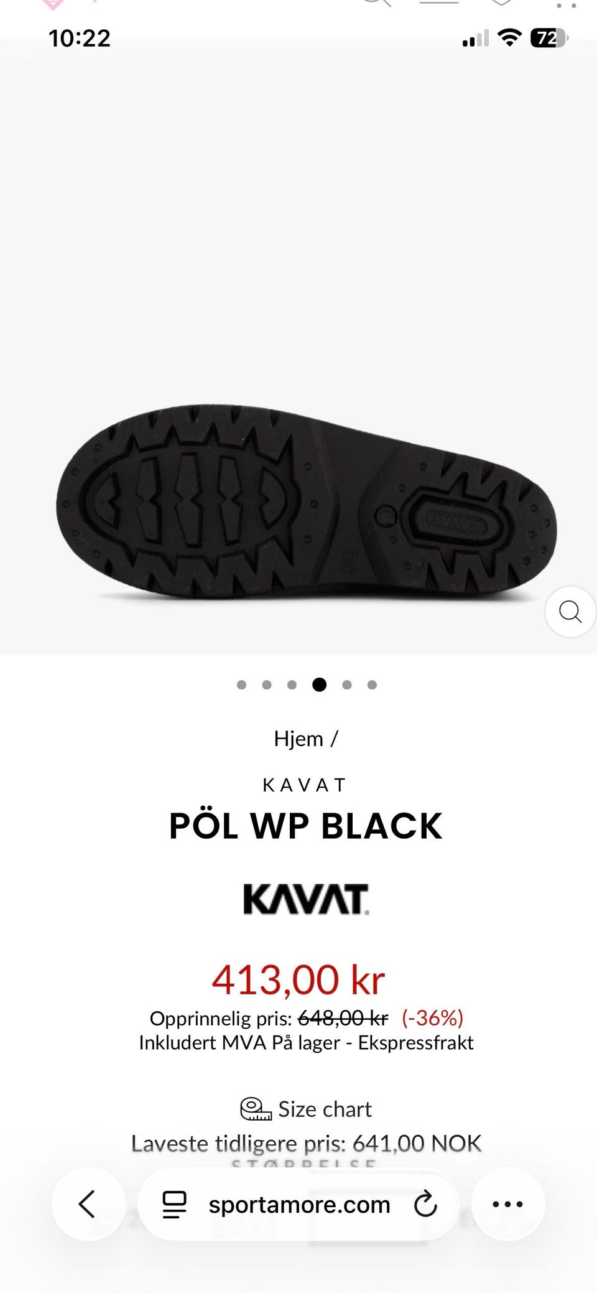Go back with the browser back arrow
The width and height of the screenshot is (597, 1293).
click(x=88, y=1204)
